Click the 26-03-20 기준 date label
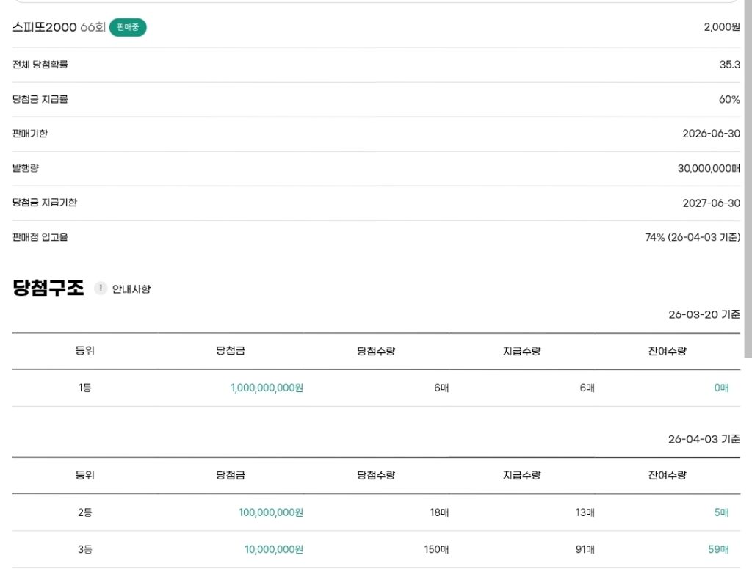This screenshot has width=752, height=569. pos(704,314)
